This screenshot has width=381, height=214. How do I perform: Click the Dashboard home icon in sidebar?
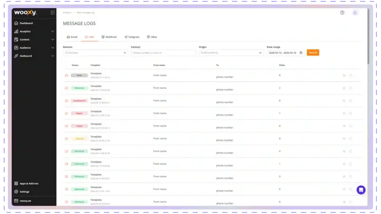pos(16,23)
